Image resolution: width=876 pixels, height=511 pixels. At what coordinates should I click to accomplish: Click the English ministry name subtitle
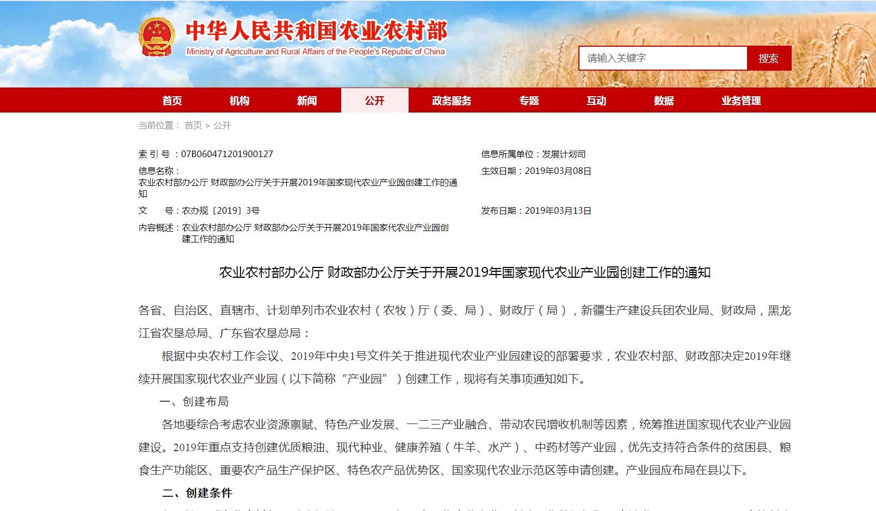[315, 52]
